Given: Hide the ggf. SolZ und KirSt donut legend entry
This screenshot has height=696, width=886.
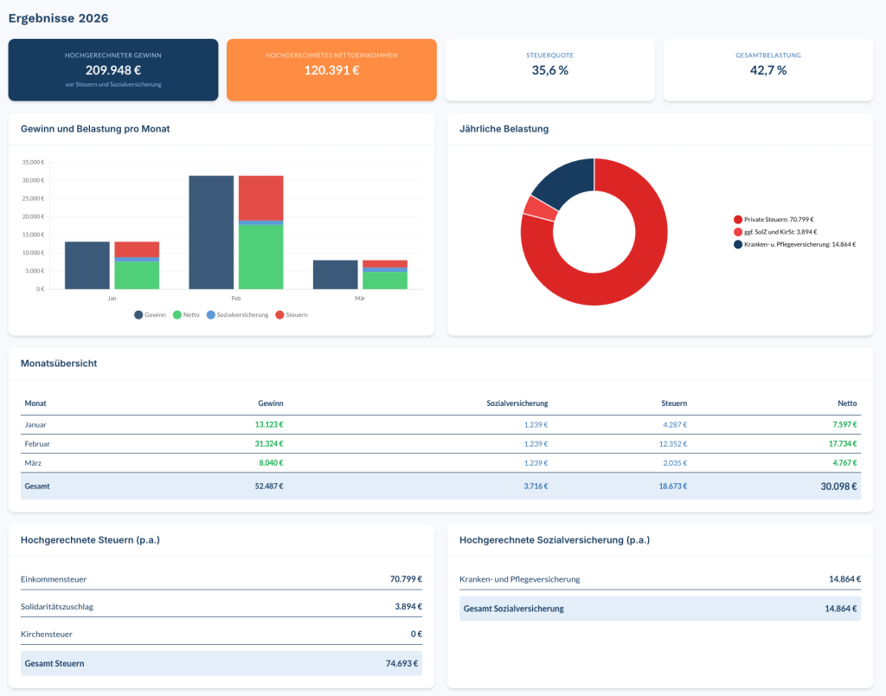Looking at the screenshot, I should point(774,232).
